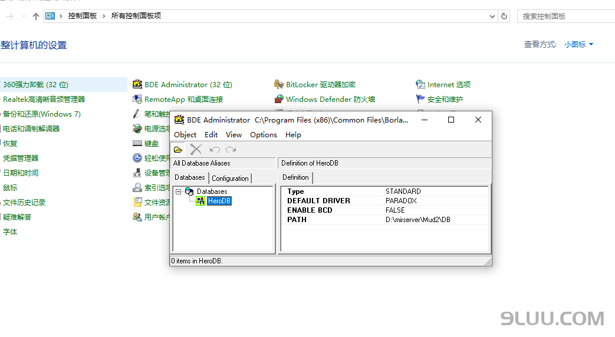Click the 轻松使用 ease of access icon
The width and height of the screenshot is (615, 337).
click(137, 158)
